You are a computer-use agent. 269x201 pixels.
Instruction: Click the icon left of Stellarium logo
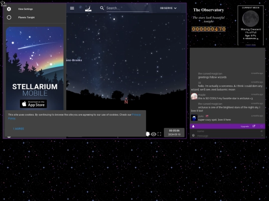tap(81, 7)
